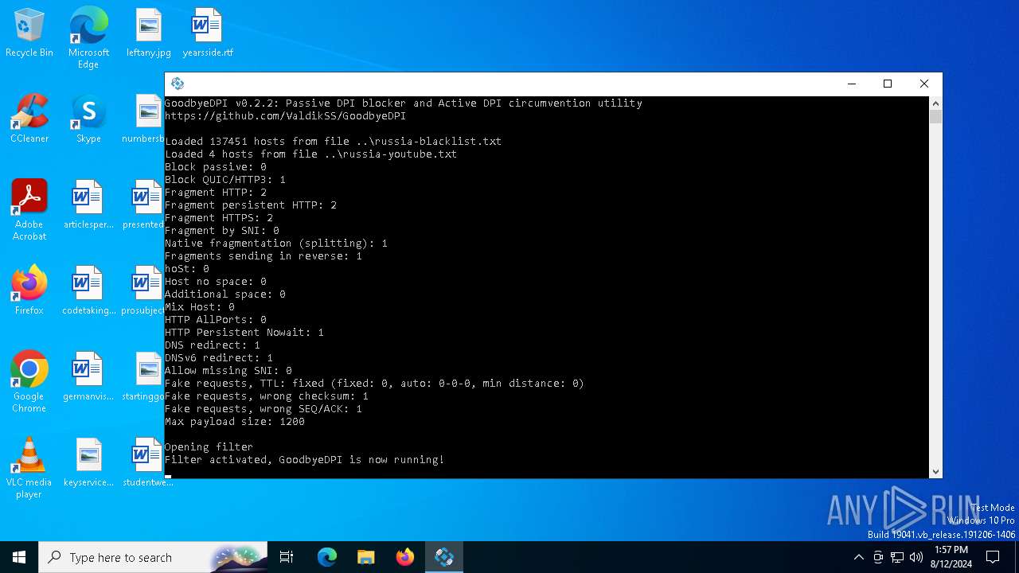The image size is (1019, 573).
Task: Select the prosubject... Word document icon
Action: point(144,291)
